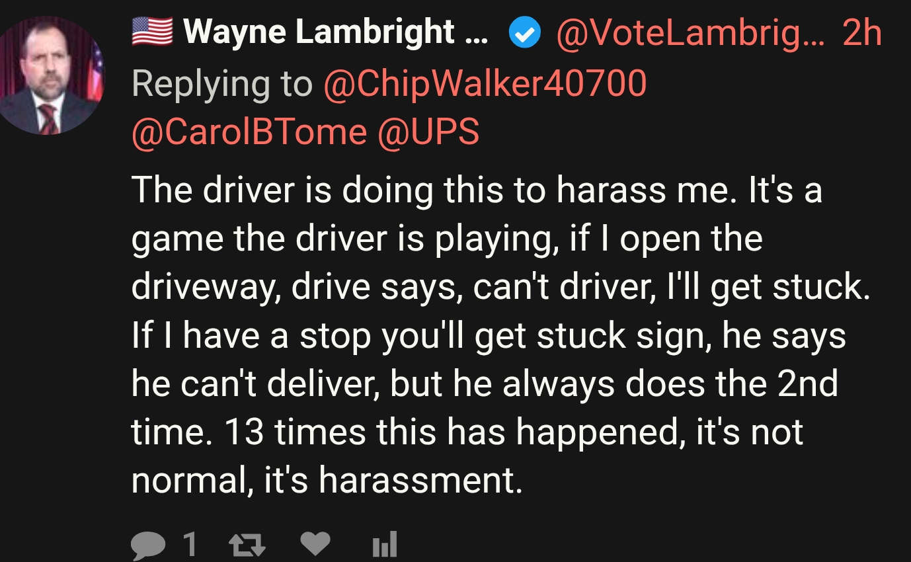Click the reply count number 1
The width and height of the screenshot is (911, 562).
[189, 545]
